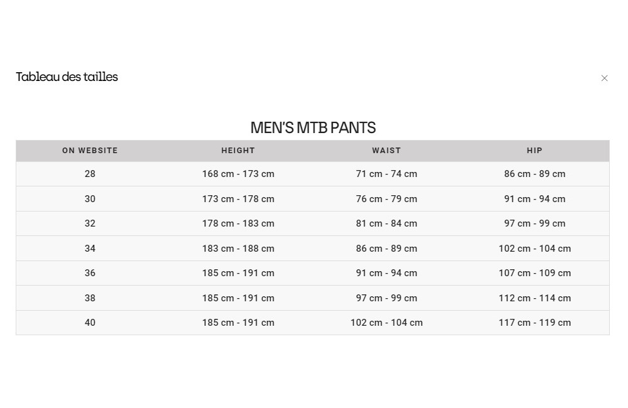The image size is (628, 408).
Task: Click the ON WEBSITE column header
Action: pos(90,151)
